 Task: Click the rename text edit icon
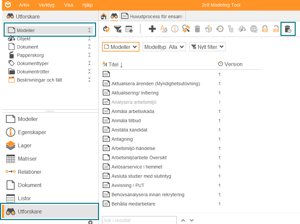coord(164,29)
